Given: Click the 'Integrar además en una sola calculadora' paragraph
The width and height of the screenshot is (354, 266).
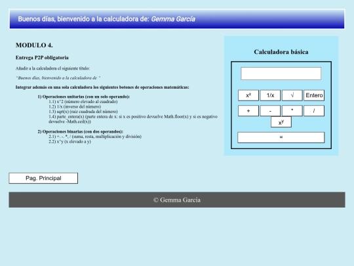Looking at the screenshot, I should [x=102, y=87].
